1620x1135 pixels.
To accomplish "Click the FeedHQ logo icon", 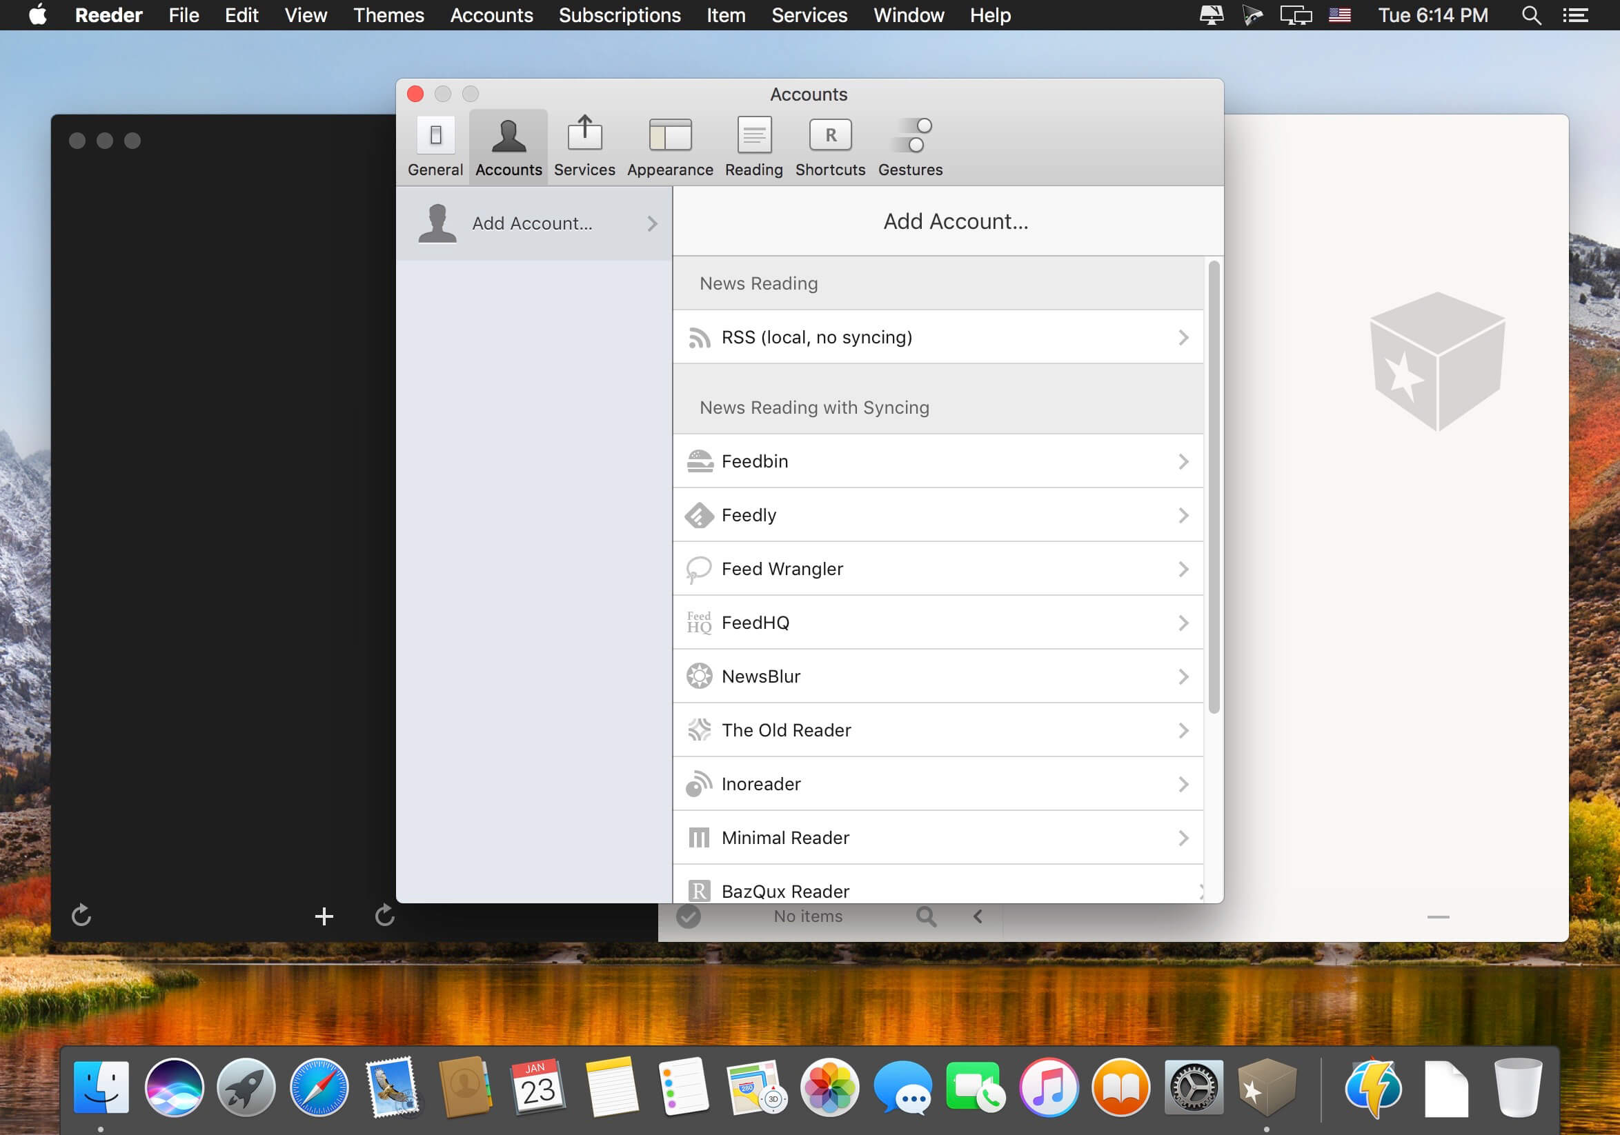I will coord(698,623).
